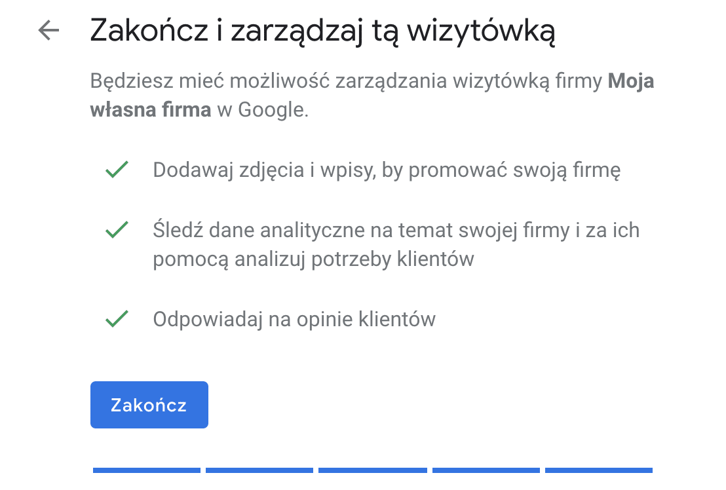The image size is (726, 490).
Task: Click checkmark for 'Śledź dane analityczne' item
Action: pyautogui.click(x=116, y=231)
